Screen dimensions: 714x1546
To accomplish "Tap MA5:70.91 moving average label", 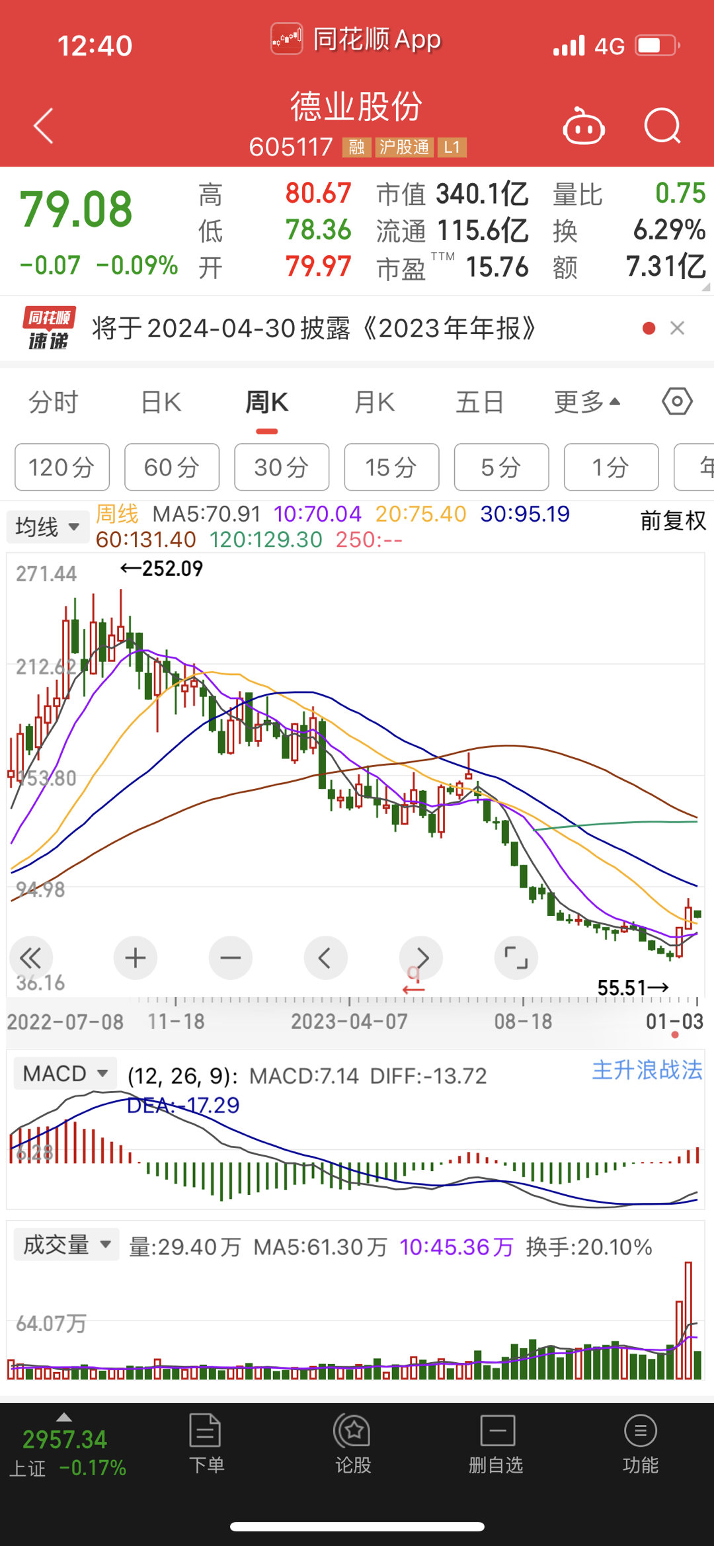I will 206,514.
